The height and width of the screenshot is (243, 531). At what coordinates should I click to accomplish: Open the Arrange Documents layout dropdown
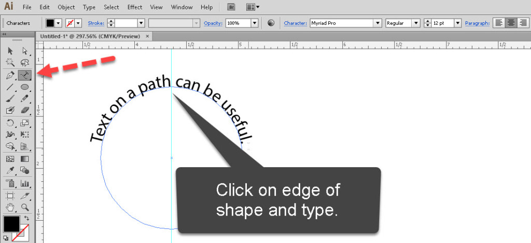tap(253, 7)
